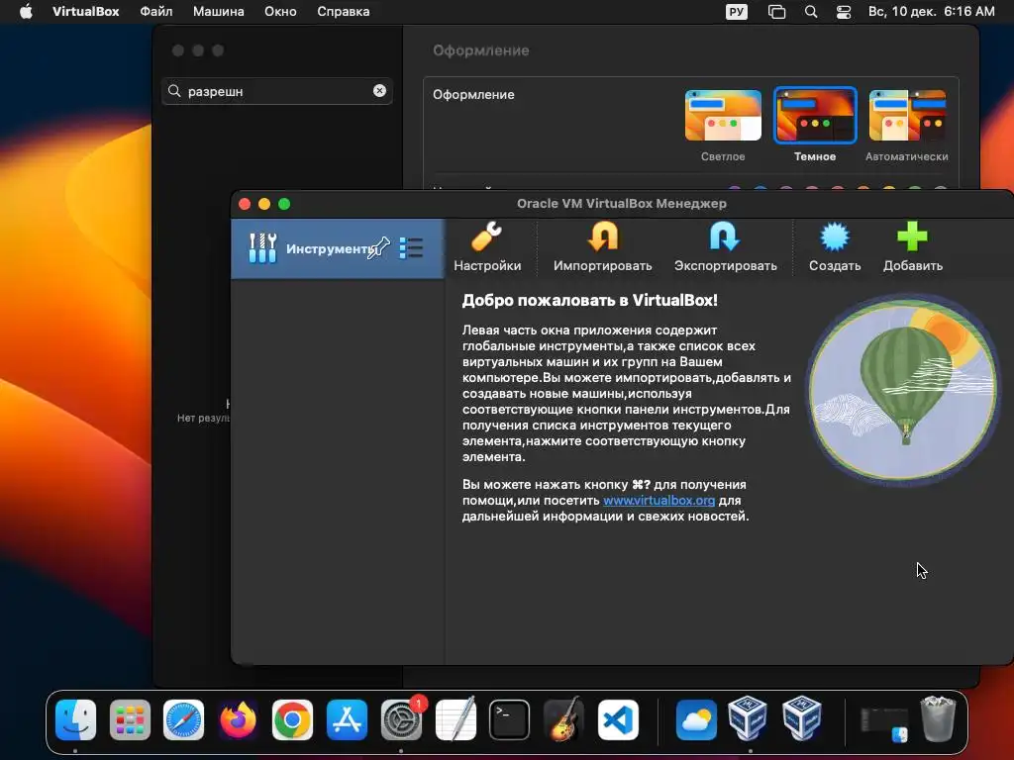Launch Google Chrome from the Dock
1014x760 pixels.
(292, 719)
